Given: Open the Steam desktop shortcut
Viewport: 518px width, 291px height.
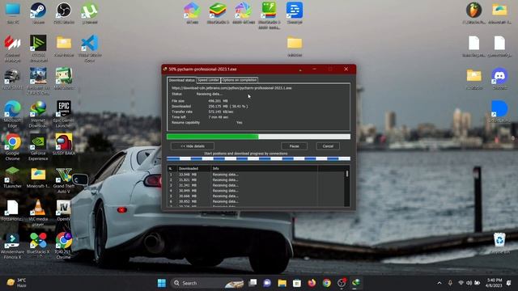Looking at the screenshot, I should tap(38, 13).
